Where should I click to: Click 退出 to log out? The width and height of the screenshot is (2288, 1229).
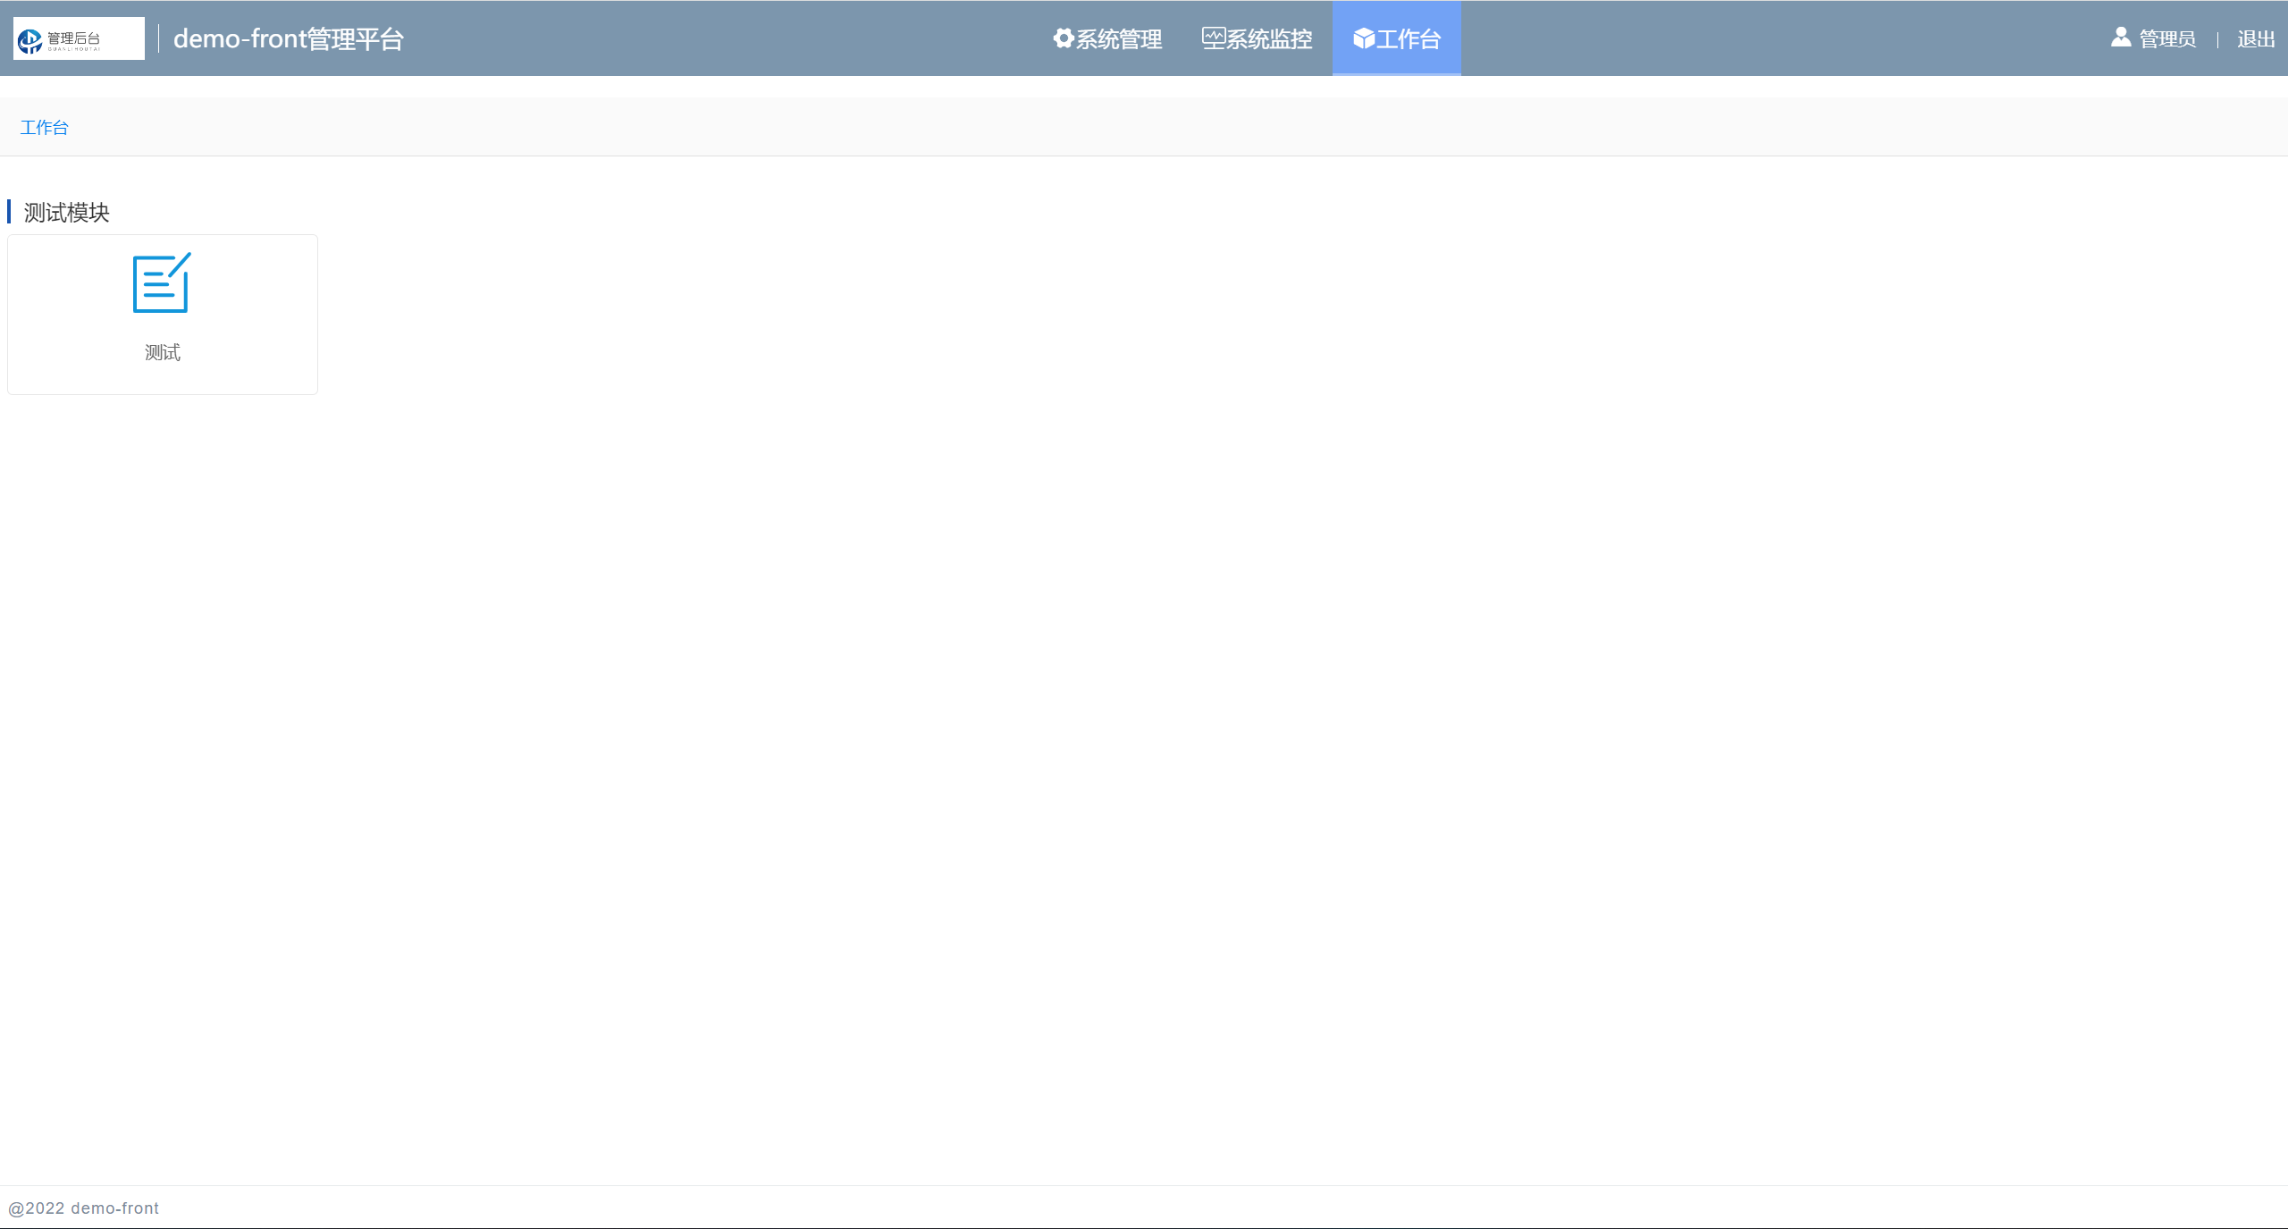(2256, 39)
